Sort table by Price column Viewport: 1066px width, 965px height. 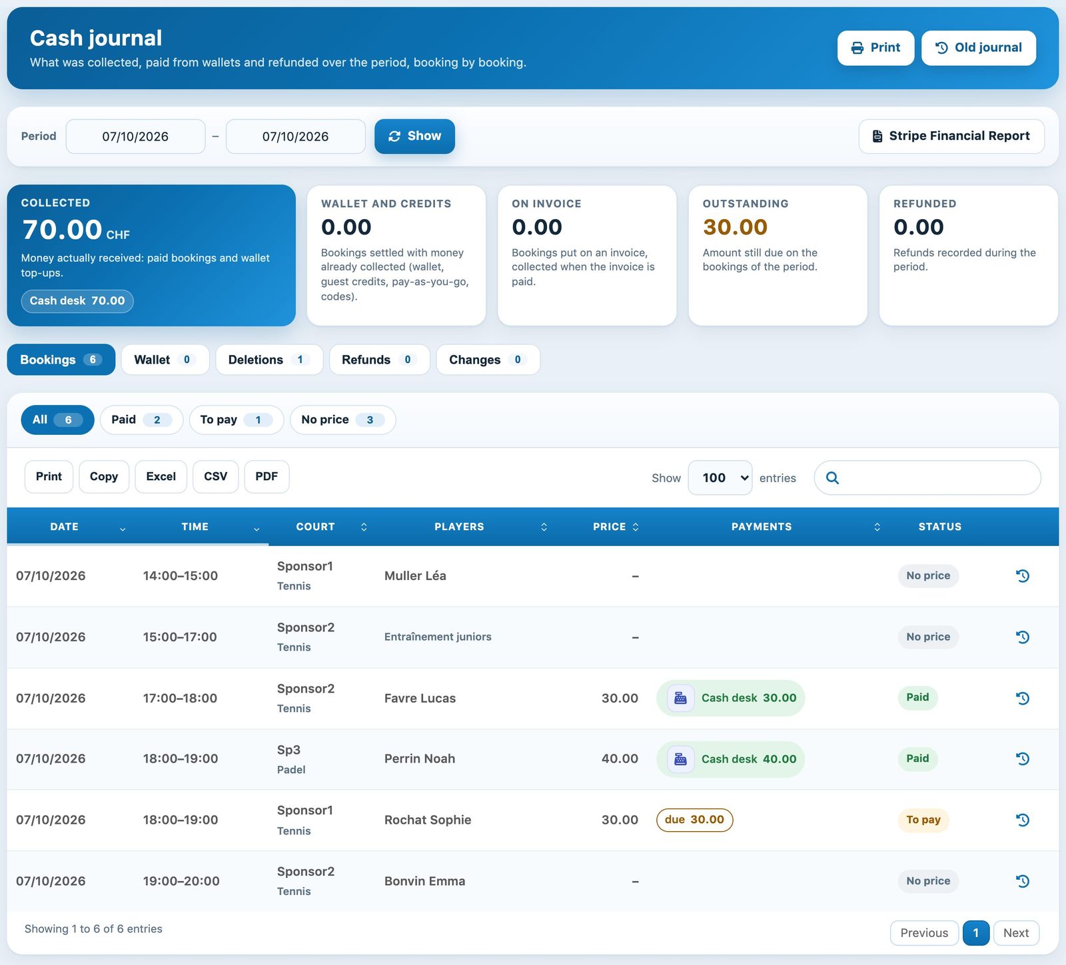[616, 527]
